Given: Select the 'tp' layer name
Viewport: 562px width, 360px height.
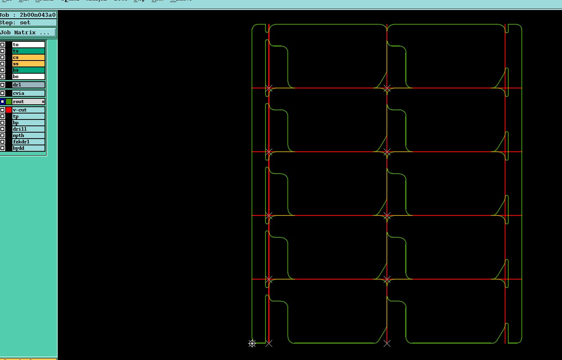Looking at the screenshot, I should click(x=28, y=116).
